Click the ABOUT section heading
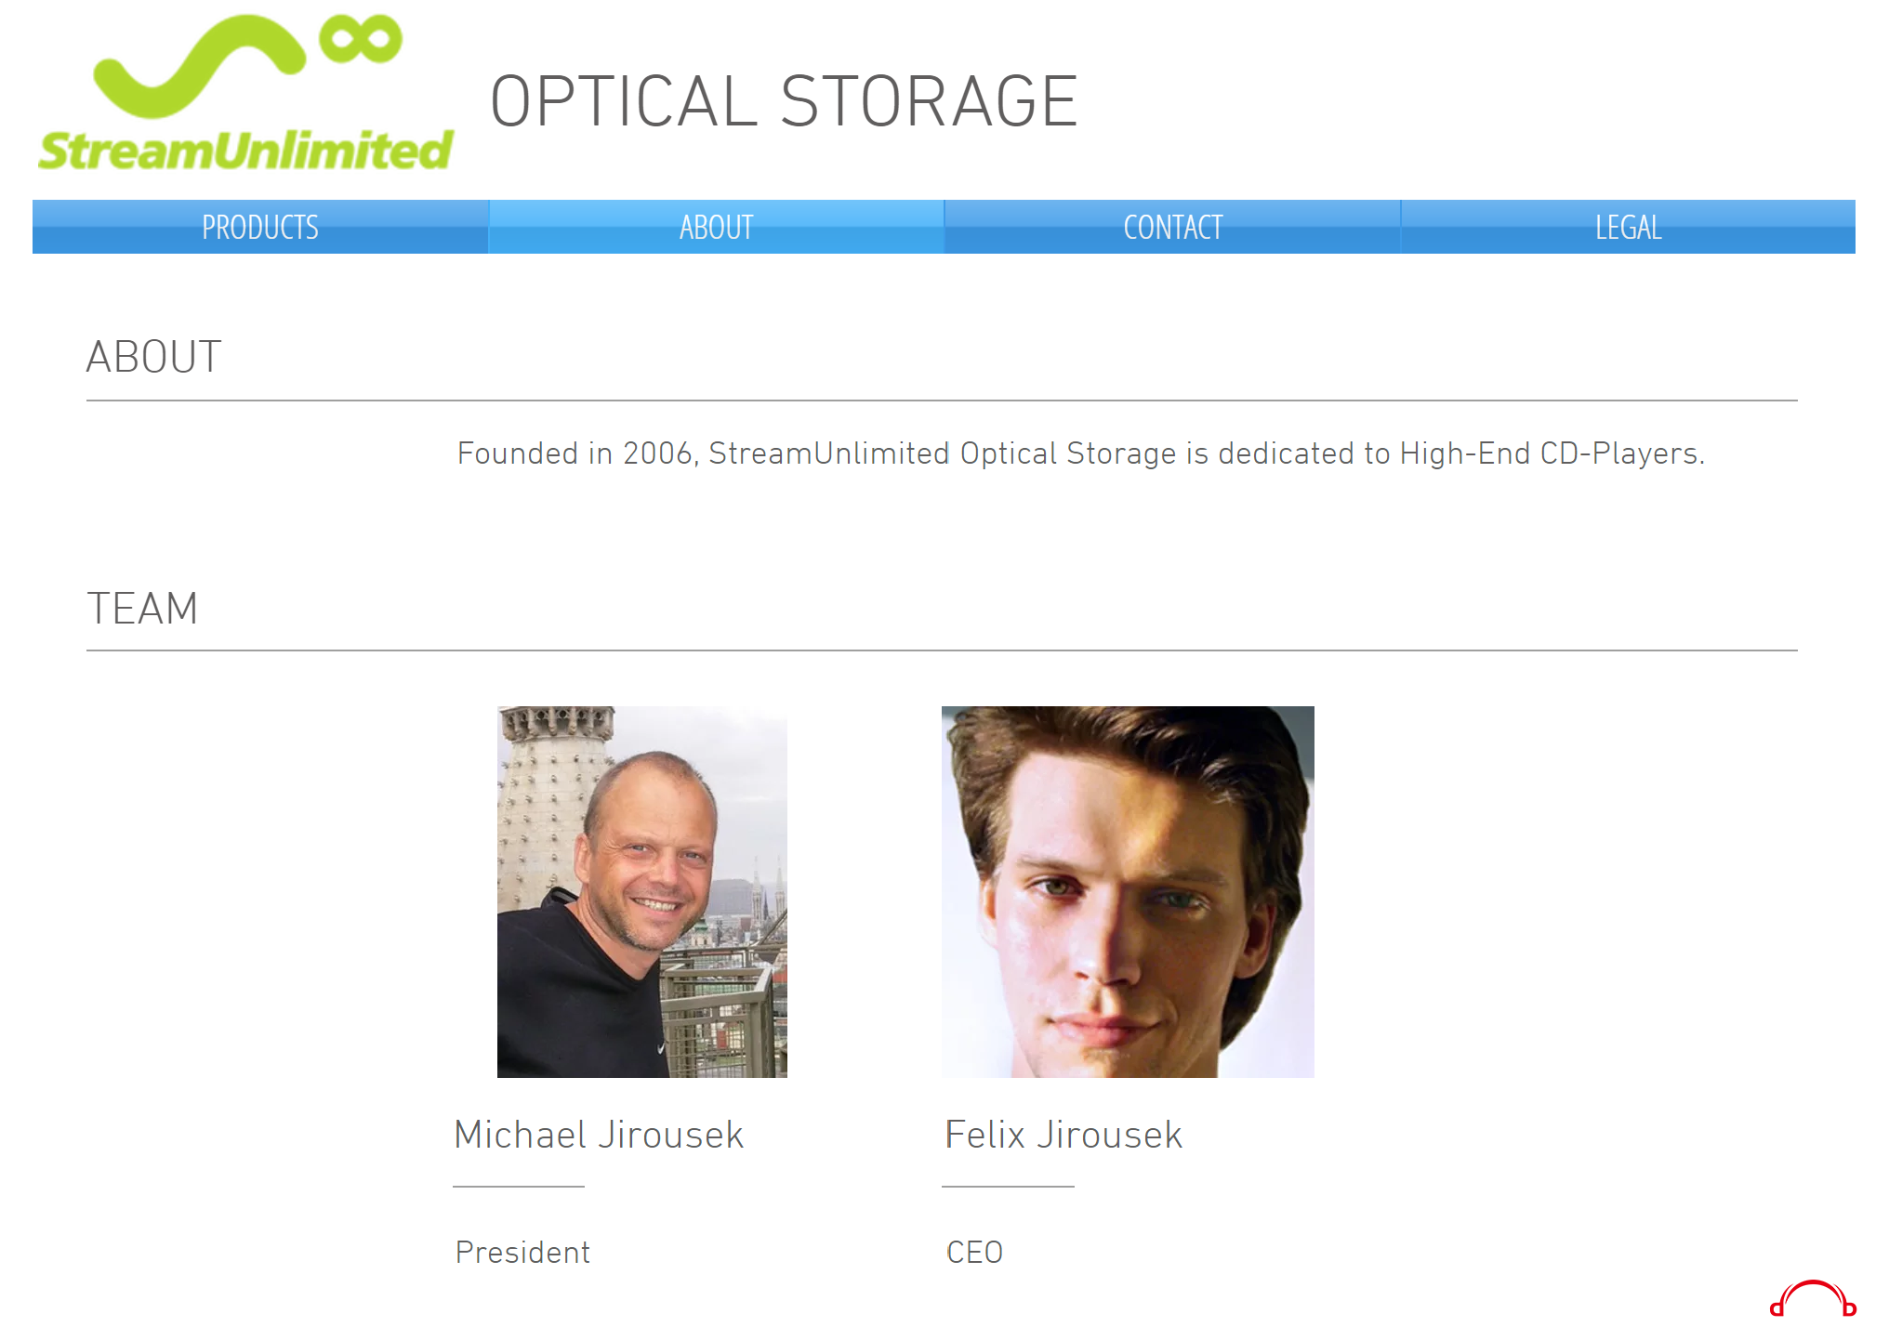 pos(154,357)
